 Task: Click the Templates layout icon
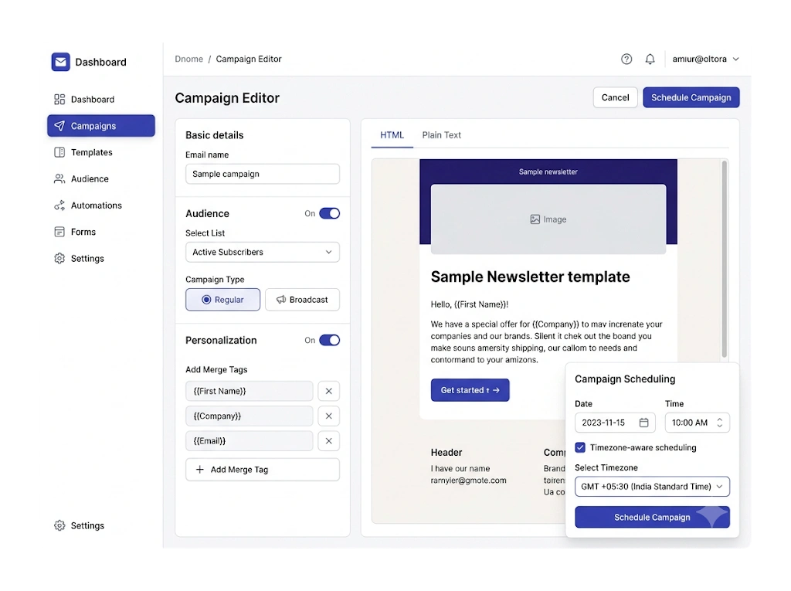coord(59,152)
